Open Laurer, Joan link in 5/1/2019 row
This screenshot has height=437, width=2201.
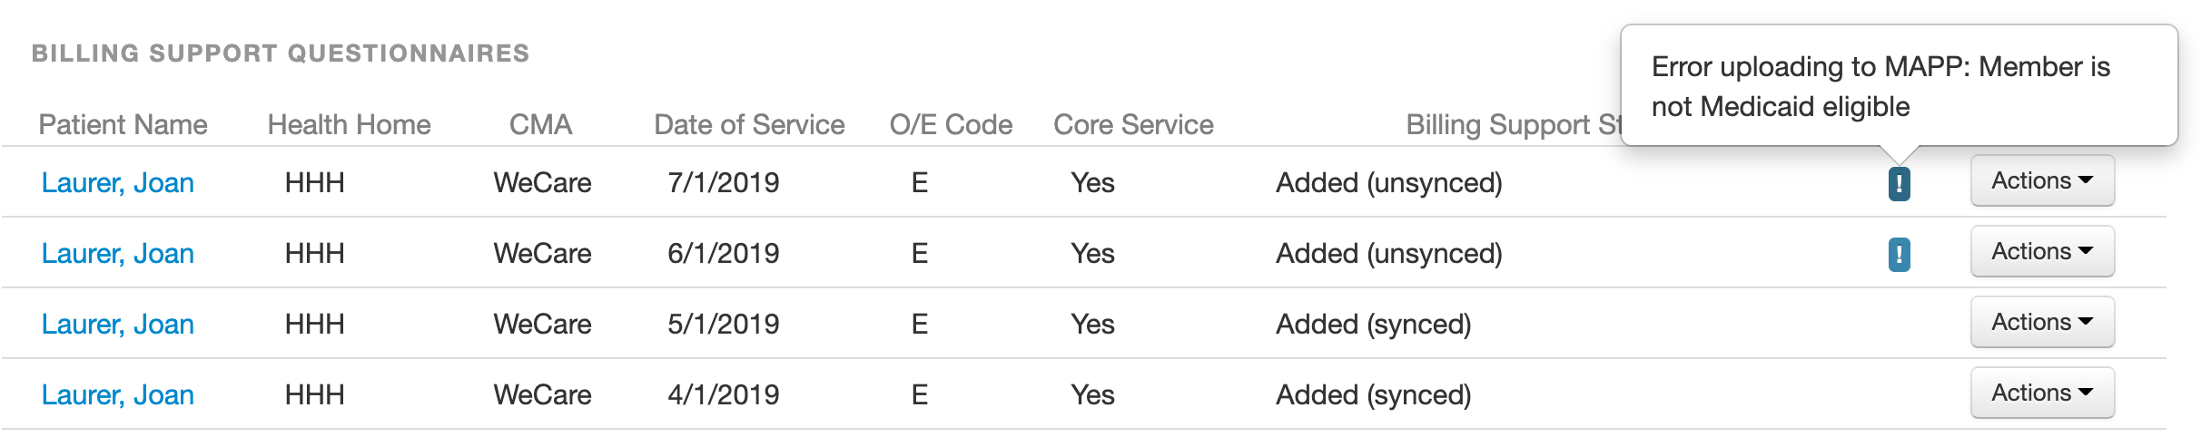click(118, 325)
